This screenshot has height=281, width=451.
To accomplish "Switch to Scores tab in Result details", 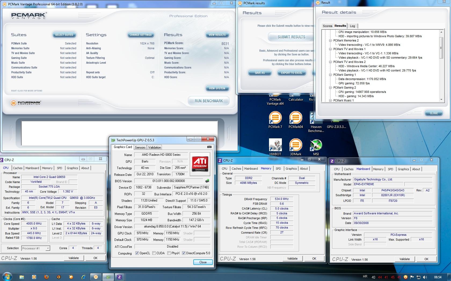I will pyautogui.click(x=327, y=26).
